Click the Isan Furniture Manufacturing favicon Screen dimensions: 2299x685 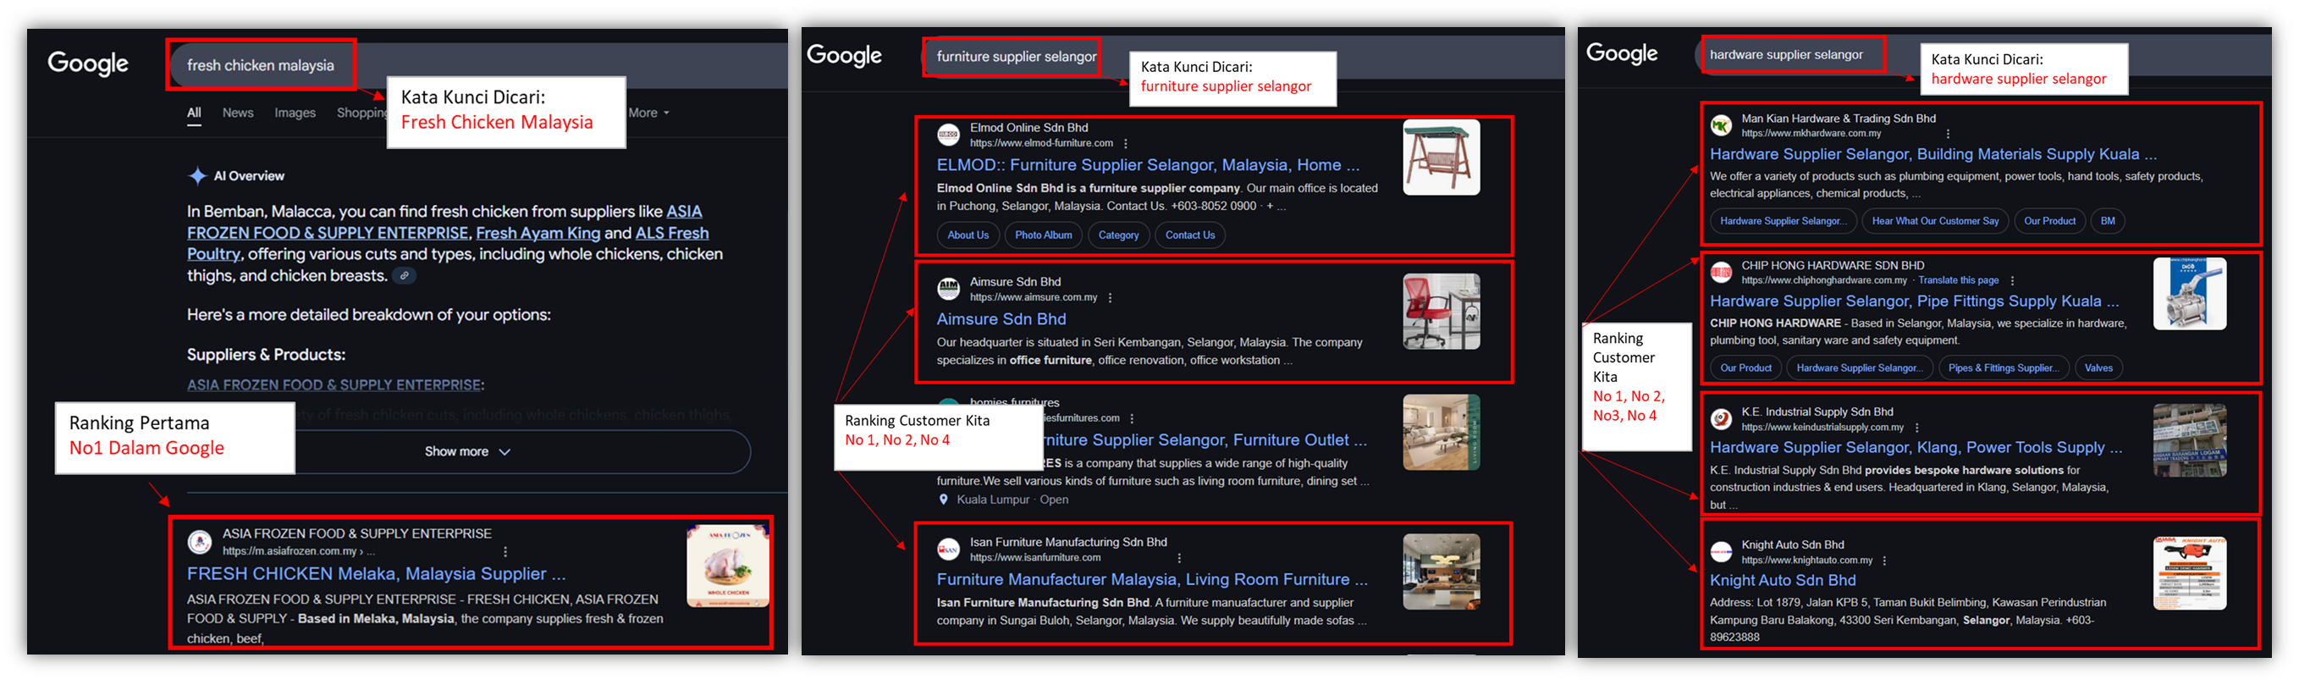948,550
